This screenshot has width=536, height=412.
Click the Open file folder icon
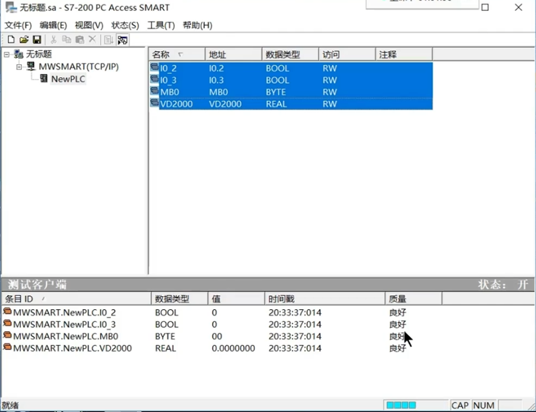24,40
